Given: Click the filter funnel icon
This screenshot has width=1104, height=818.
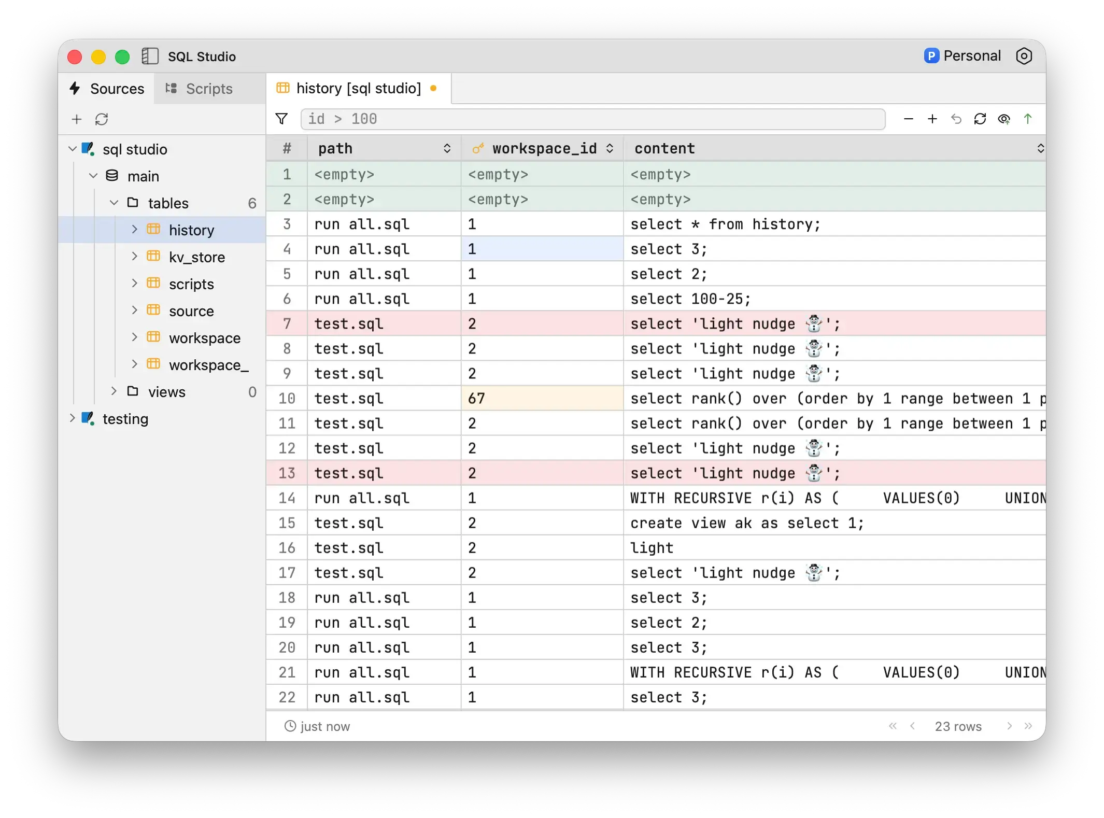Looking at the screenshot, I should 281,119.
